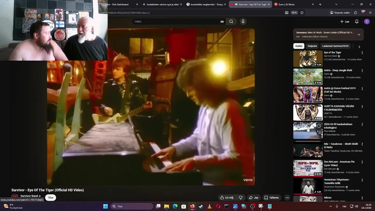The width and height of the screenshot is (375, 211).
Task: Open File Explorer from taskbar
Action: pos(166,206)
